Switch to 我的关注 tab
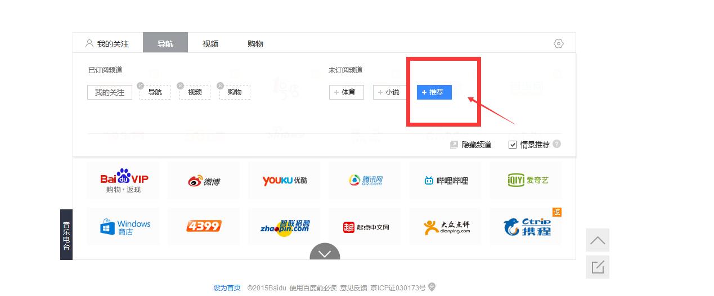This screenshot has width=714, height=296. coord(107,43)
